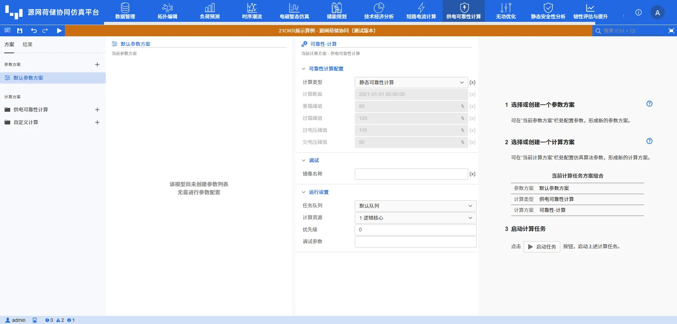This screenshot has height=324, width=677.
Task: Click the undo arrow icon
Action: pos(34,31)
